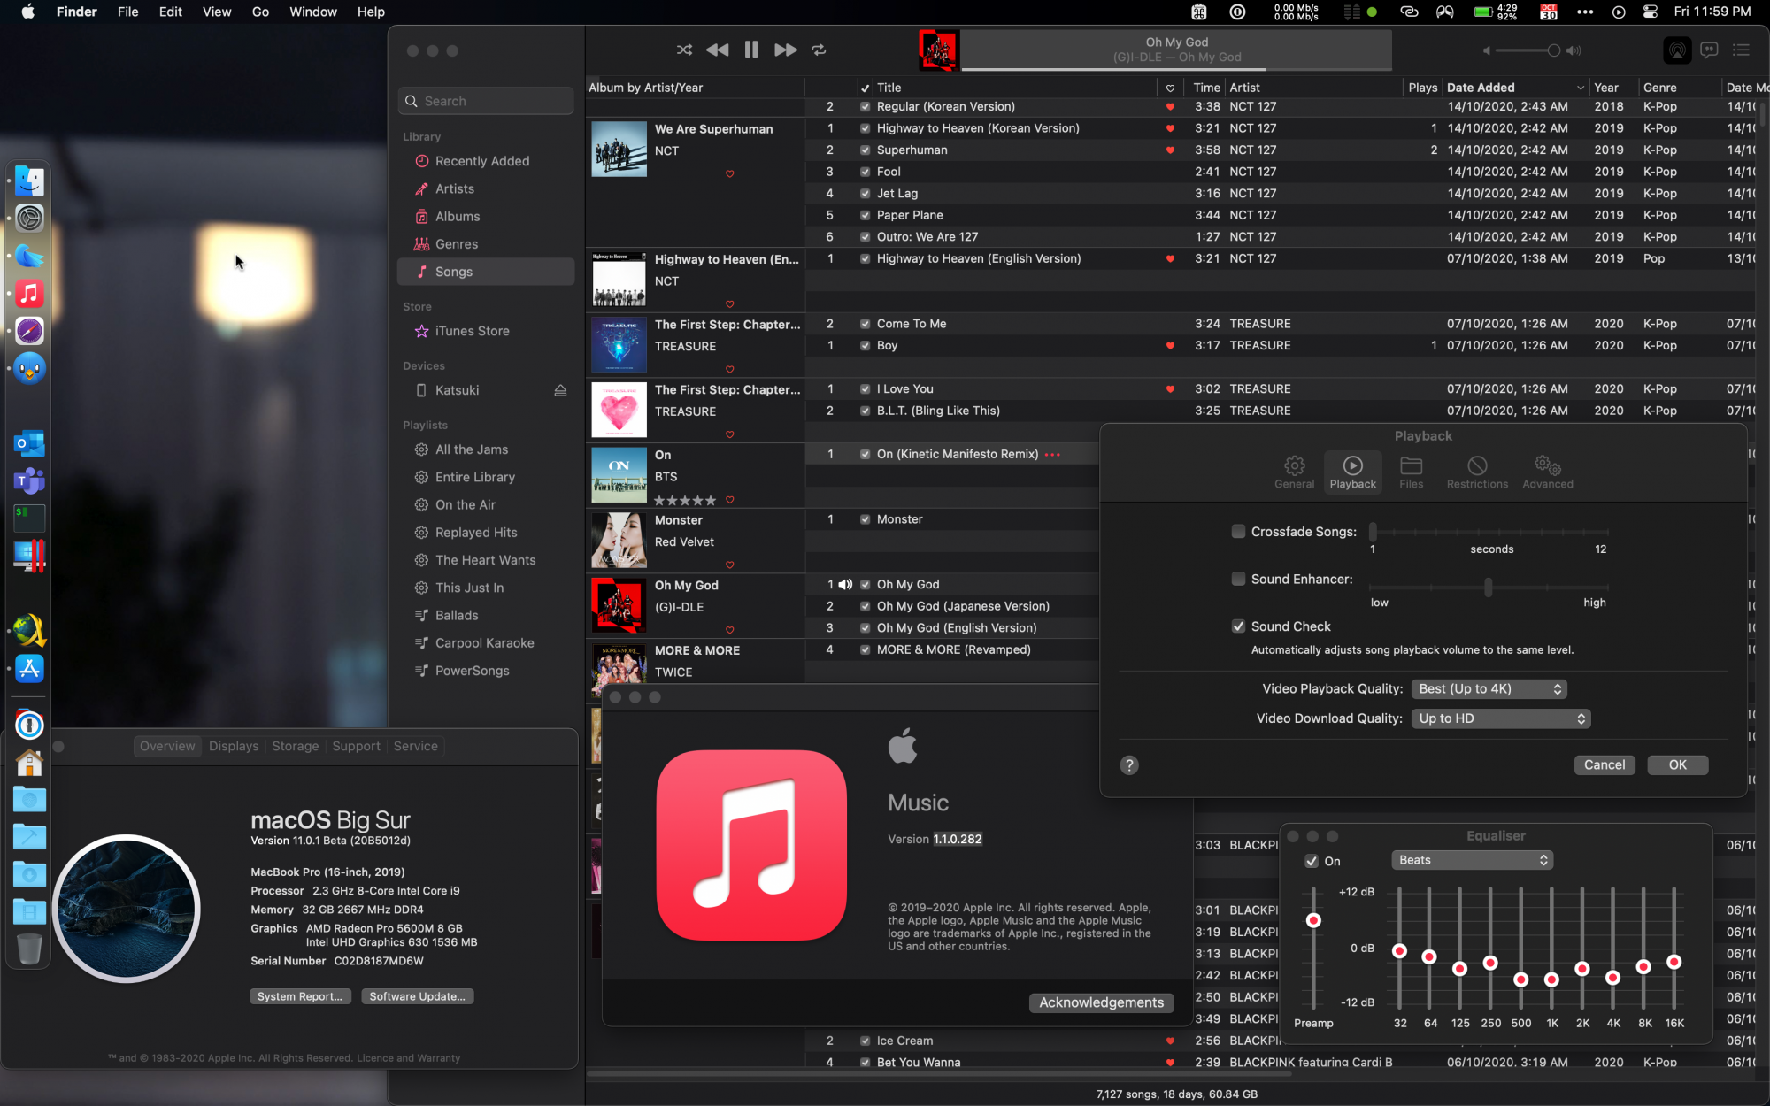The width and height of the screenshot is (1770, 1106).
Task: Open the Finder File menu
Action: click(x=127, y=12)
